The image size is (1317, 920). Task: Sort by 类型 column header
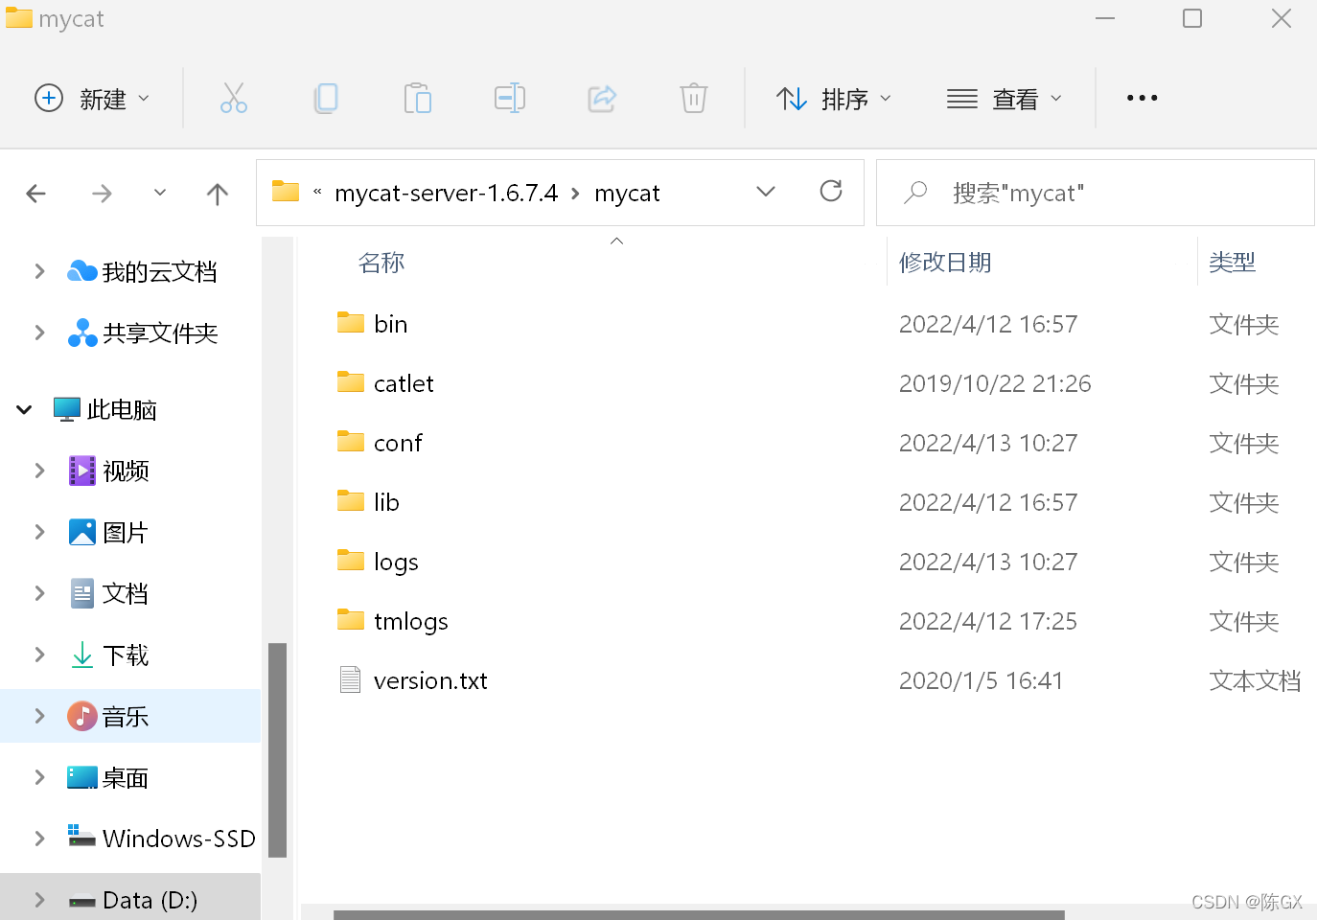(x=1233, y=263)
